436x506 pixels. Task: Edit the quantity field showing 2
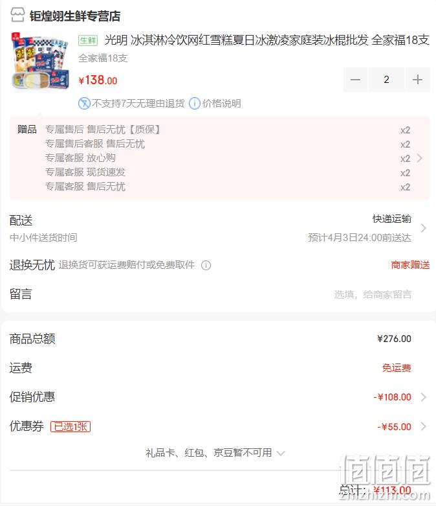click(x=386, y=80)
